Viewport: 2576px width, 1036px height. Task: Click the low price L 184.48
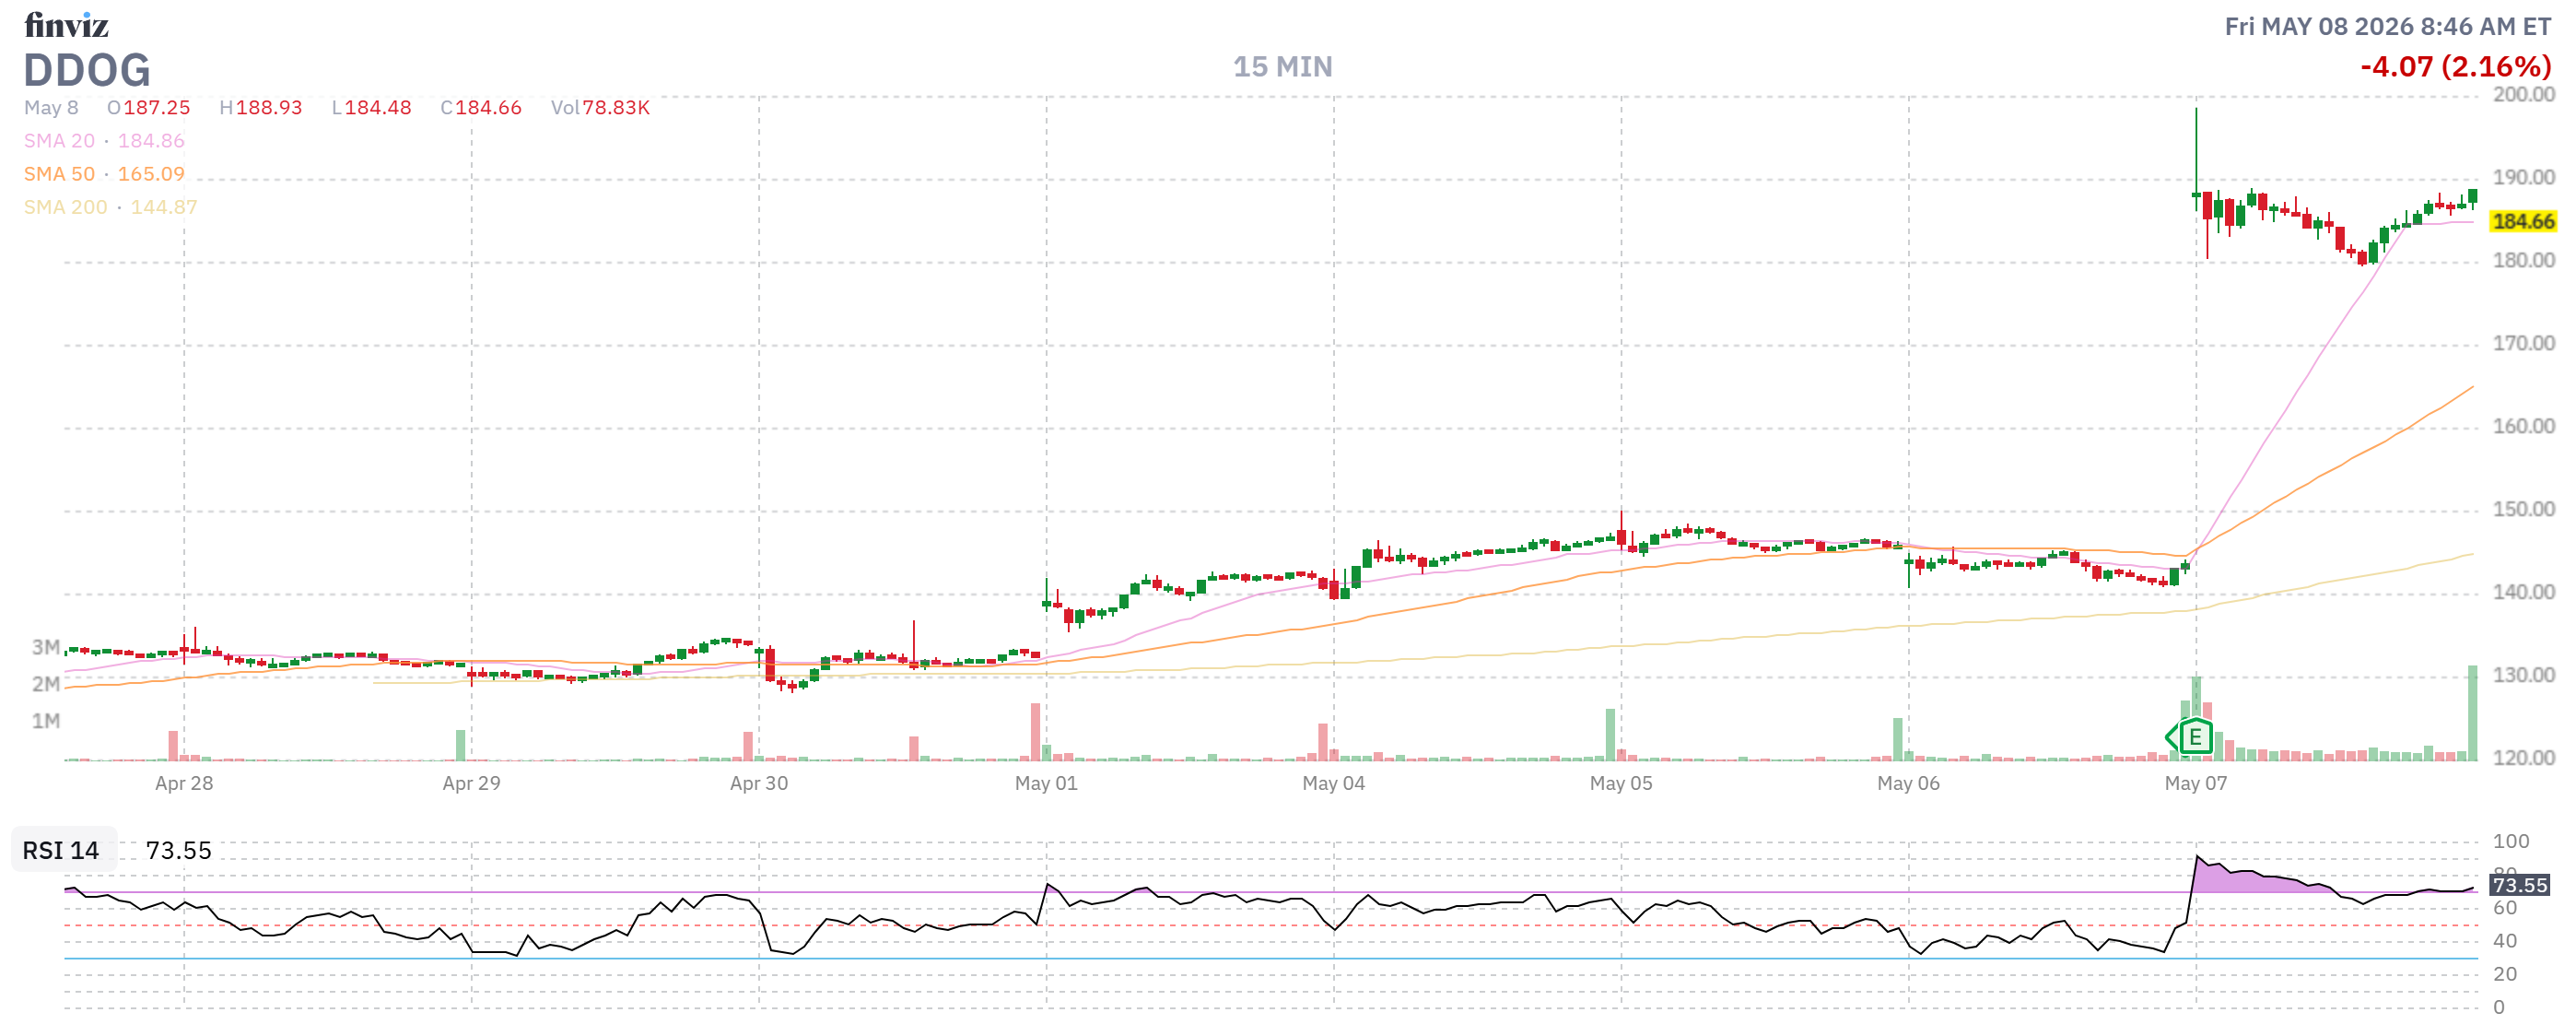pyautogui.click(x=372, y=108)
